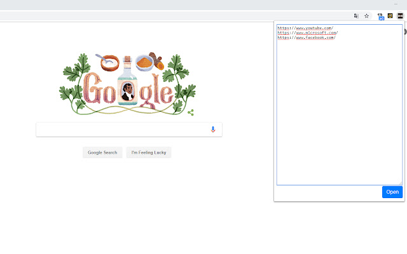Minimize the browser window
The width and height of the screenshot is (407, 254).
coord(396,4)
